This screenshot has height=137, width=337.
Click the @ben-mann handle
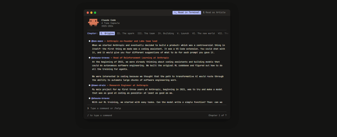(x=97, y=41)
